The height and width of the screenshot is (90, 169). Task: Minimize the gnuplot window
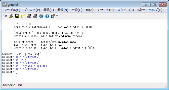(146, 5)
